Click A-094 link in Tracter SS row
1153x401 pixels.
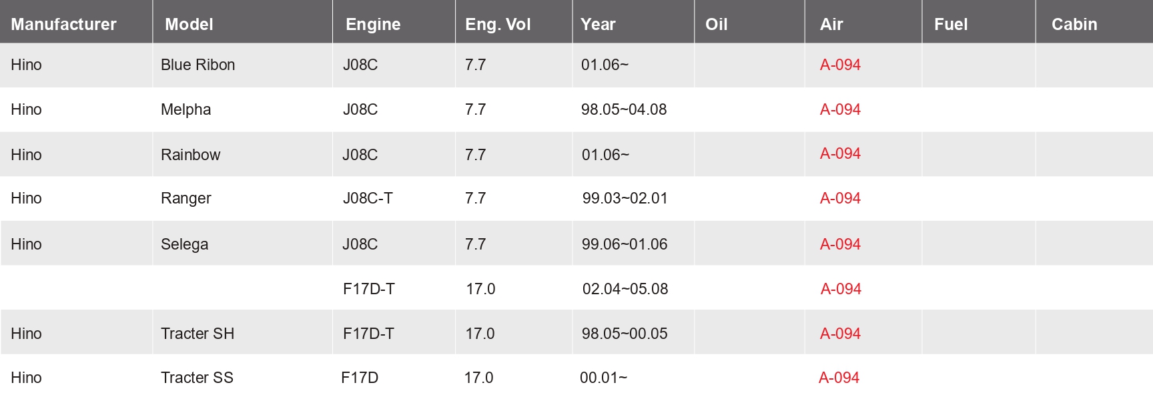point(839,378)
